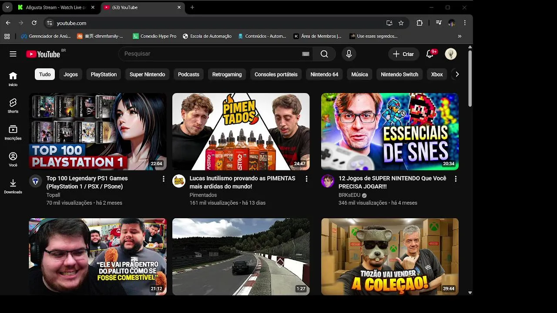The width and height of the screenshot is (557, 313).
Task: Open 12 Jogos de SUPER NINTENDO title
Action: point(393,182)
